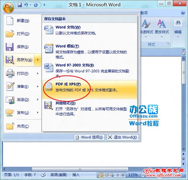
Task: Click the Undo icon in Quick Access Toolbar
Action: point(26,5)
